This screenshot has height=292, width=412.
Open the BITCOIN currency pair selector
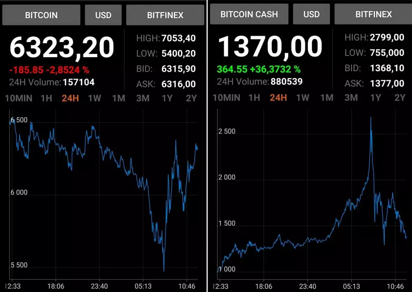pos(41,15)
